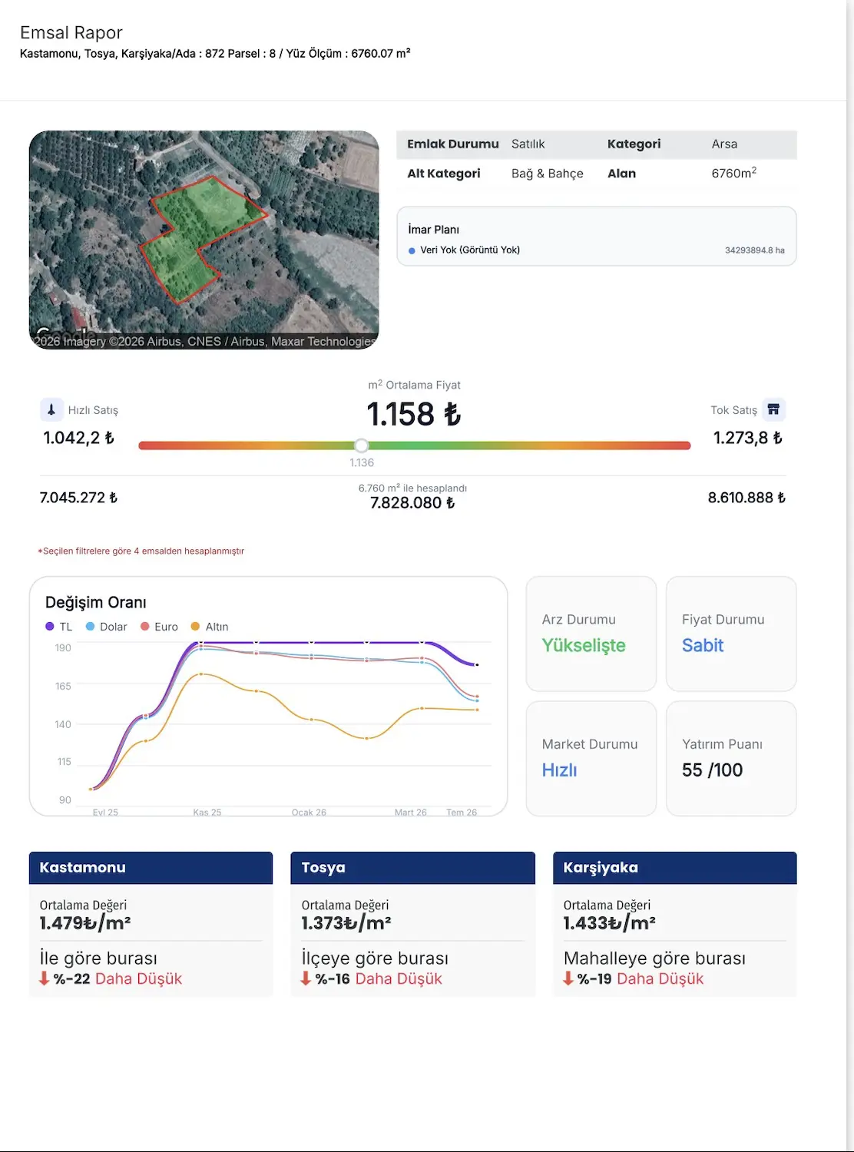Click the total value 7.828.080 ₺

click(412, 503)
